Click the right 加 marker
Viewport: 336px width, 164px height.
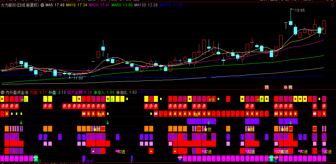196,115
